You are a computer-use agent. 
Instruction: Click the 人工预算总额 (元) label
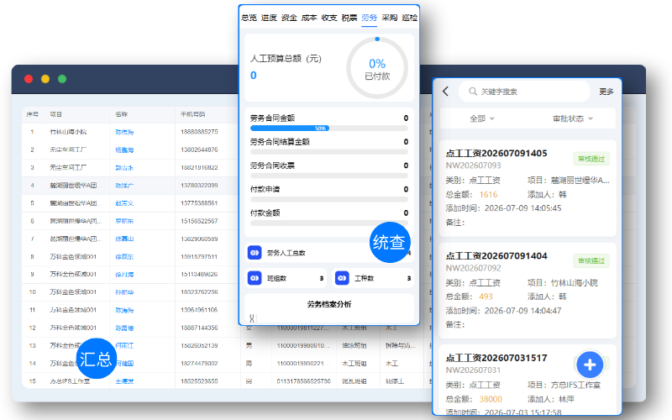[286, 59]
